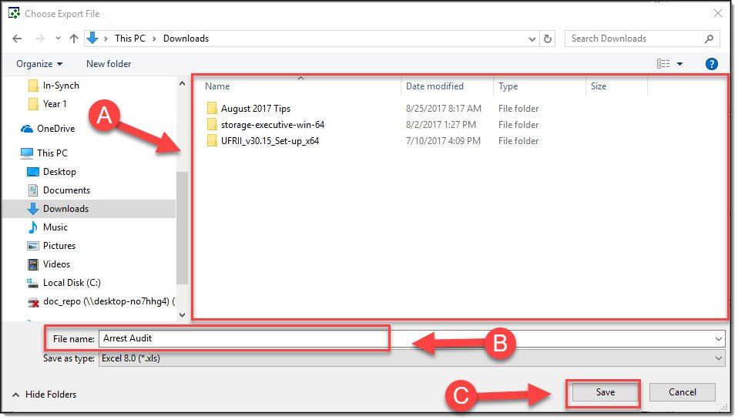Select the OneDrive cloud icon in sidebar
This screenshot has width=738, height=420.
coord(27,129)
